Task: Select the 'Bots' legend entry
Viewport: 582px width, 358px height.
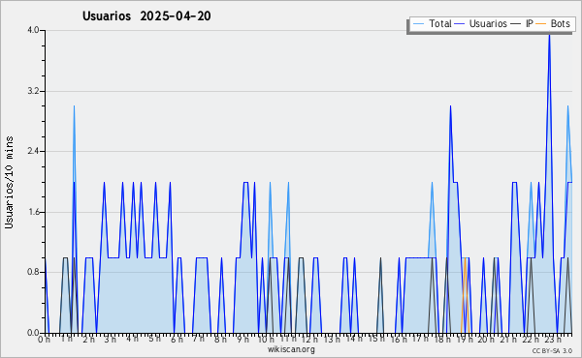Action: coord(560,23)
